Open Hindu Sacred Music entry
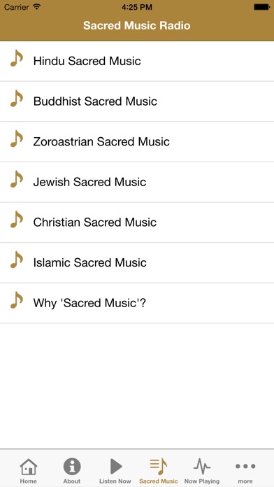Image resolution: width=274 pixels, height=487 pixels. 137,61
